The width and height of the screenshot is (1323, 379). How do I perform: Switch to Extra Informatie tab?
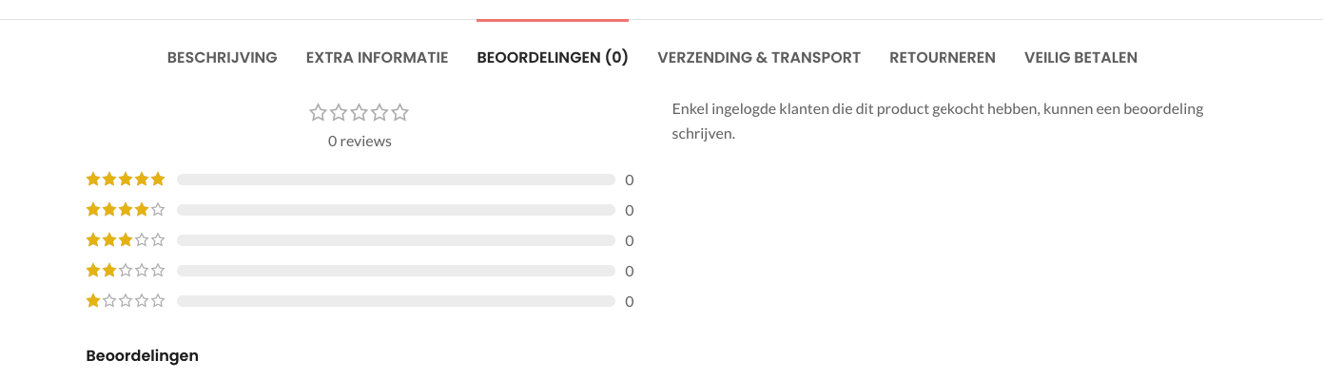pos(377,57)
